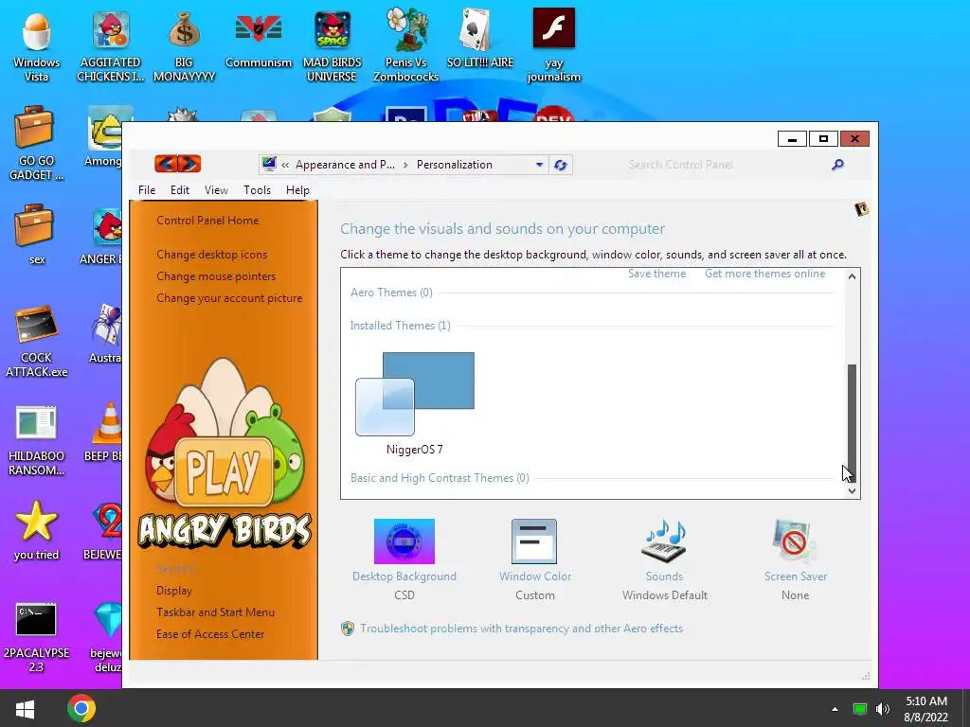Open the Sounds settings icon
This screenshot has height=727, width=970.
pyautogui.click(x=664, y=541)
